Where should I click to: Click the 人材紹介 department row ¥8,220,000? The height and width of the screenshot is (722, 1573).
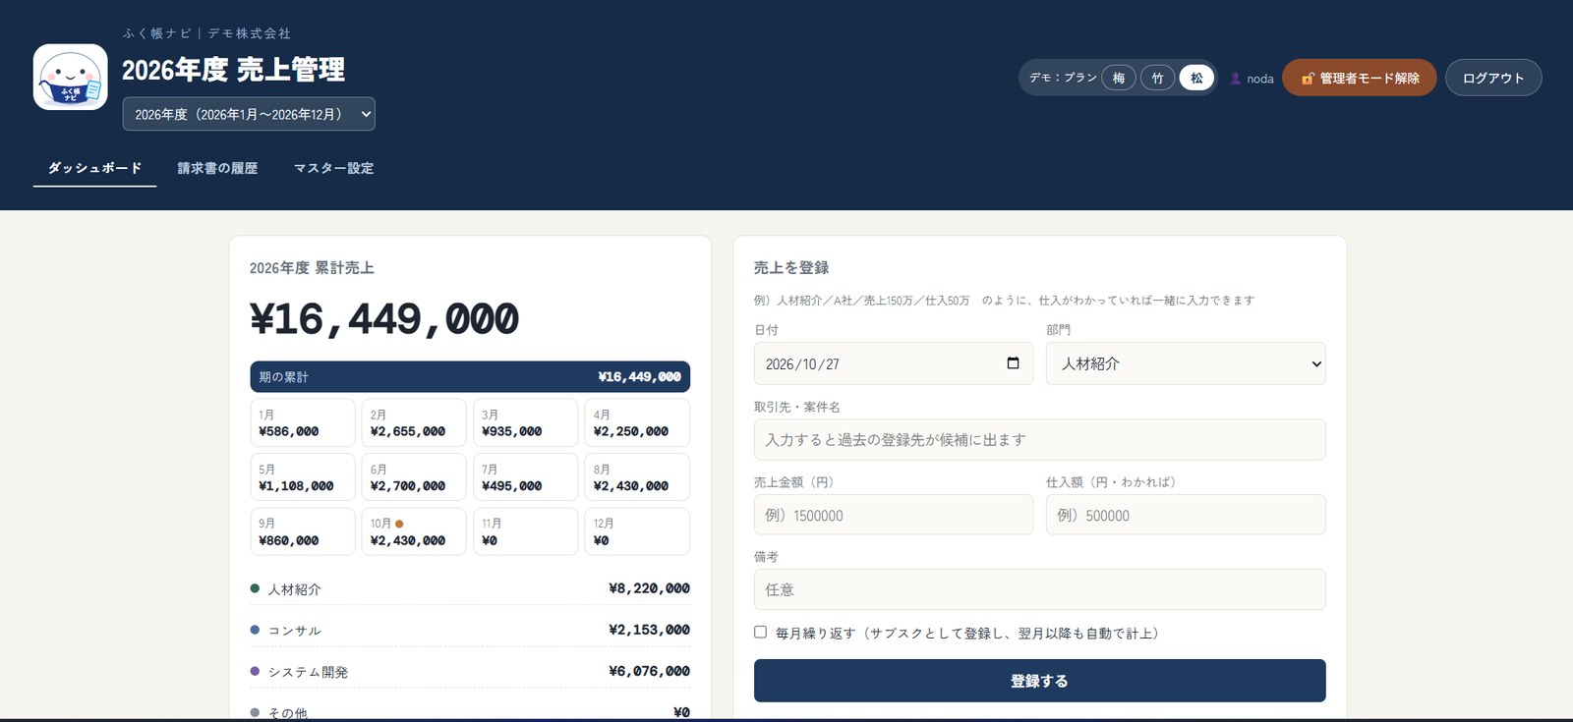(470, 588)
